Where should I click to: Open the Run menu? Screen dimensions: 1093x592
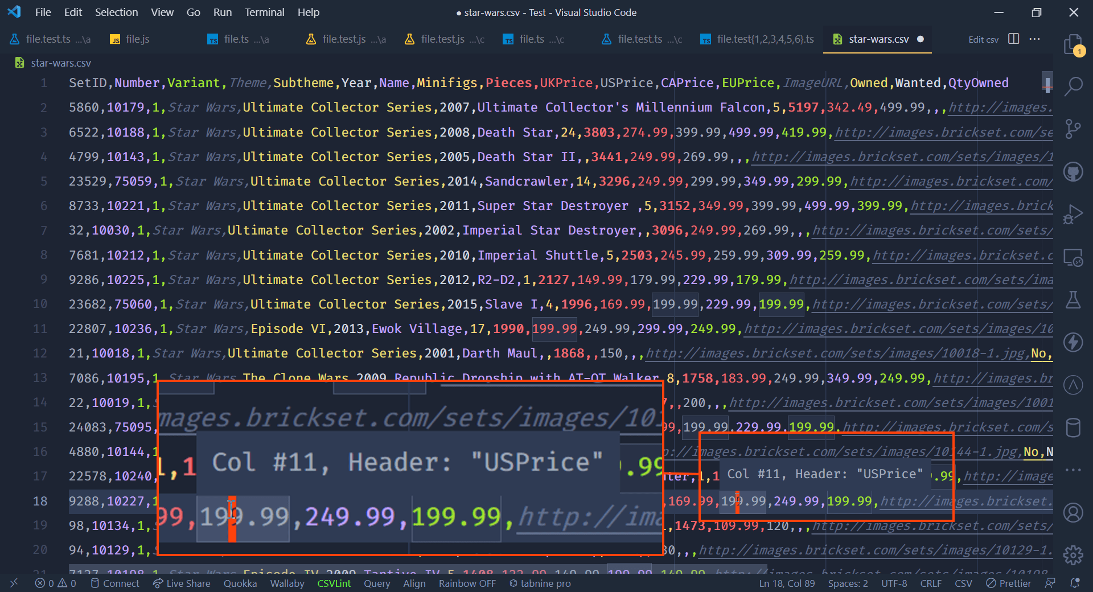223,12
